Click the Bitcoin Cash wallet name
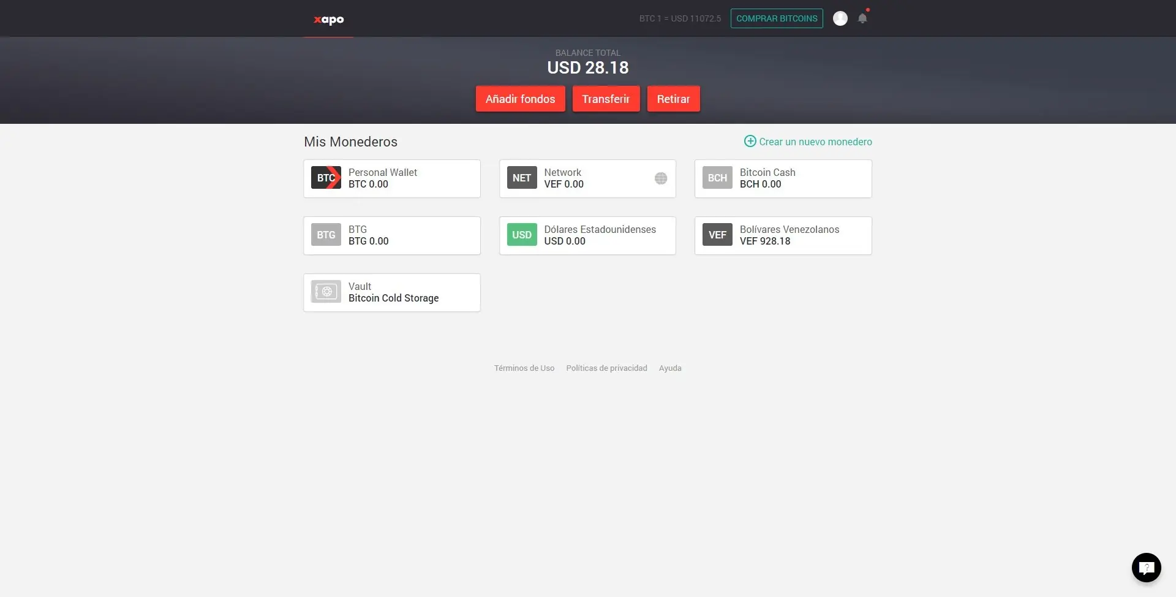The height and width of the screenshot is (597, 1176). (x=767, y=172)
